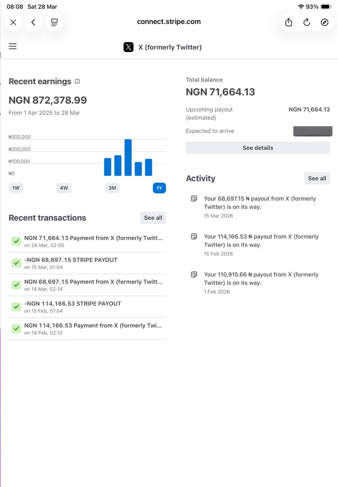Open NGN 71,664.13 payment on 28 Mar
Screen dimensions: 338x487
click(87, 241)
